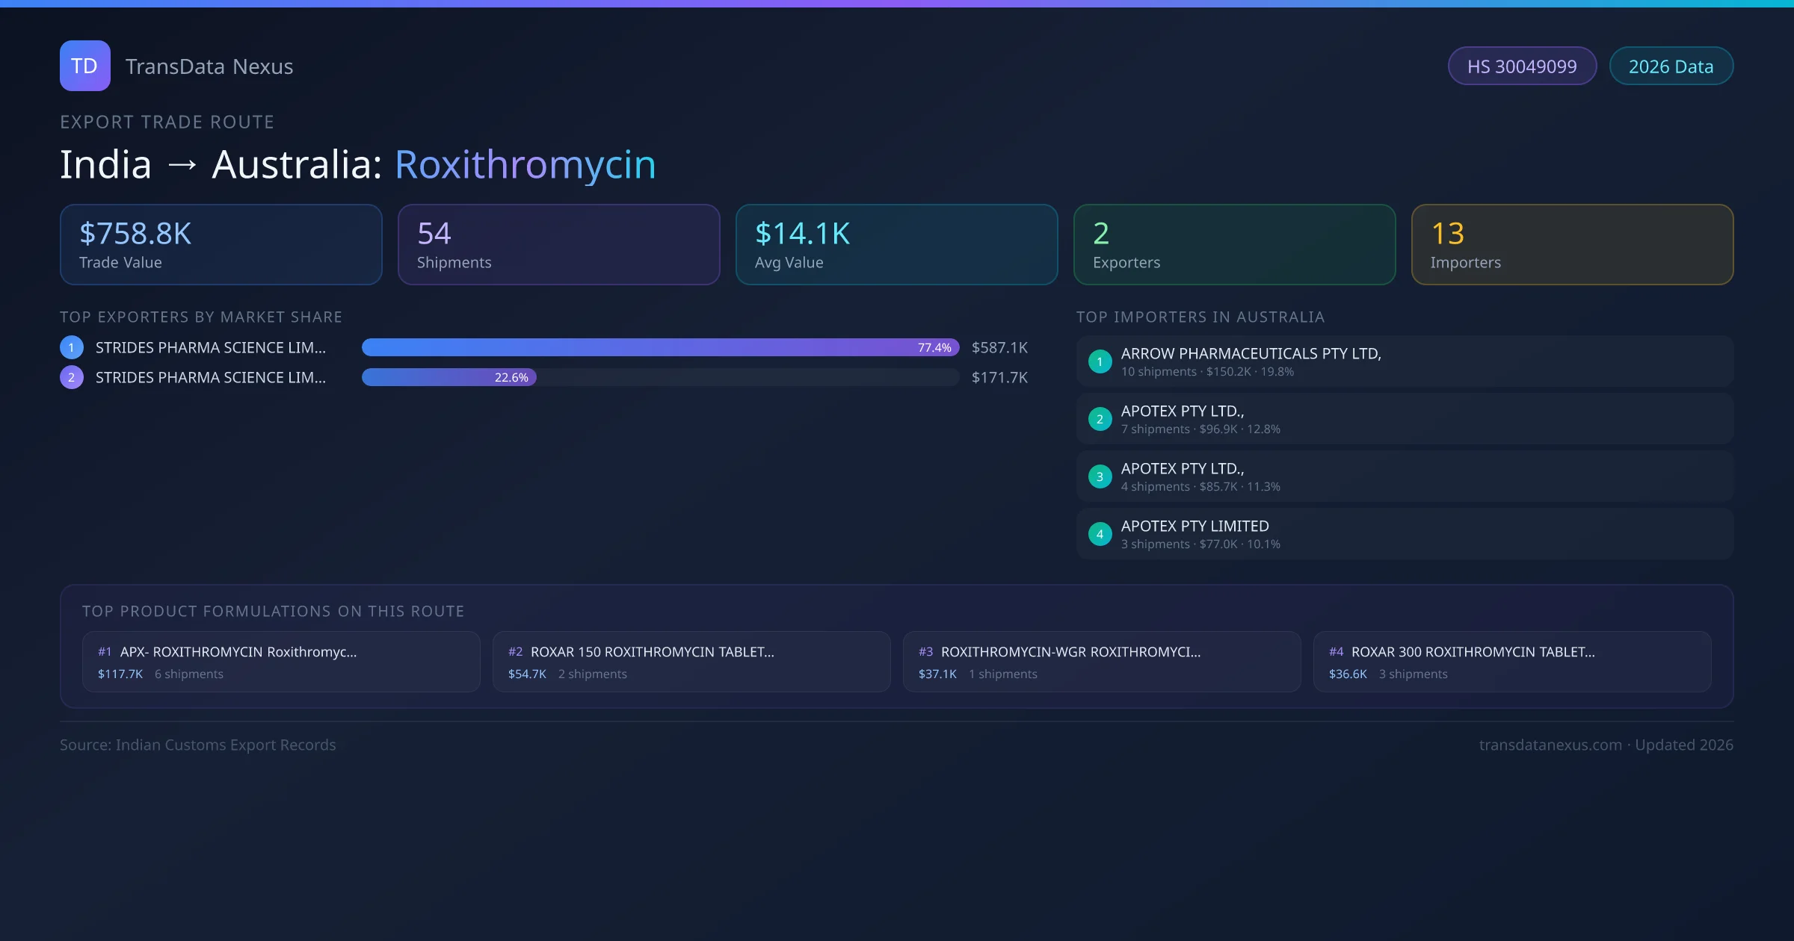Click exporter rank 2 purple badge
1794x941 pixels.
tap(72, 377)
